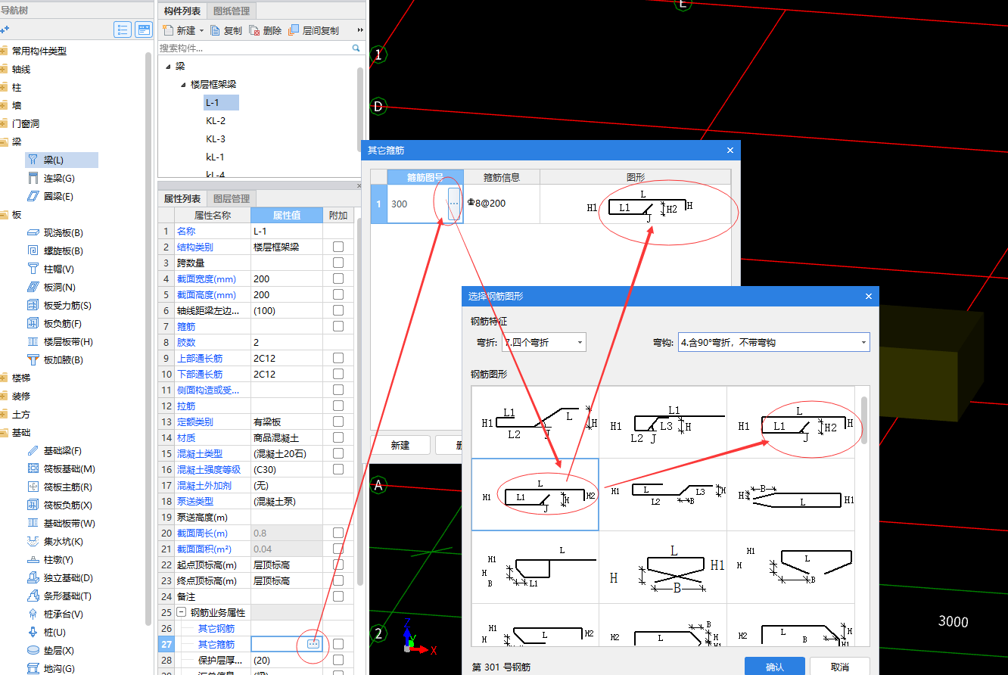This screenshot has height=675, width=1008.
Task: Select 圈梁(E) ring beam item
Action: pyautogui.click(x=58, y=196)
